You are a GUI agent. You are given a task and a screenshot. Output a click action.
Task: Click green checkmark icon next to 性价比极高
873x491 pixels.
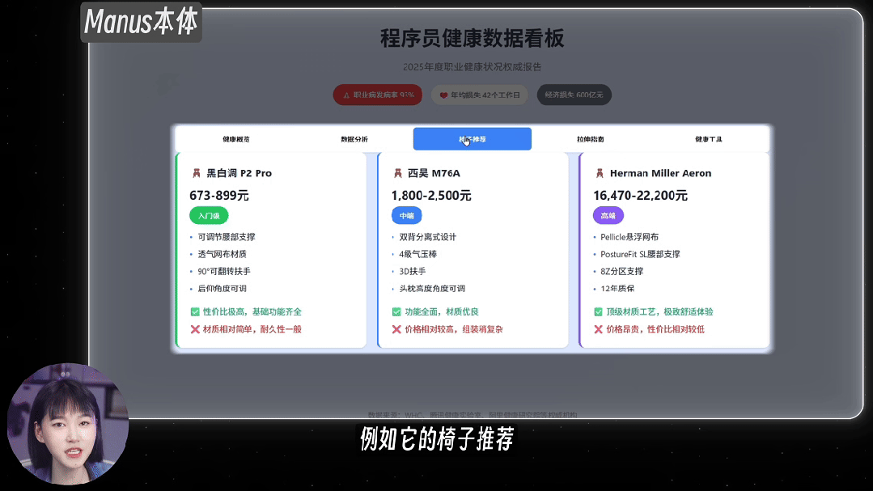click(x=195, y=311)
